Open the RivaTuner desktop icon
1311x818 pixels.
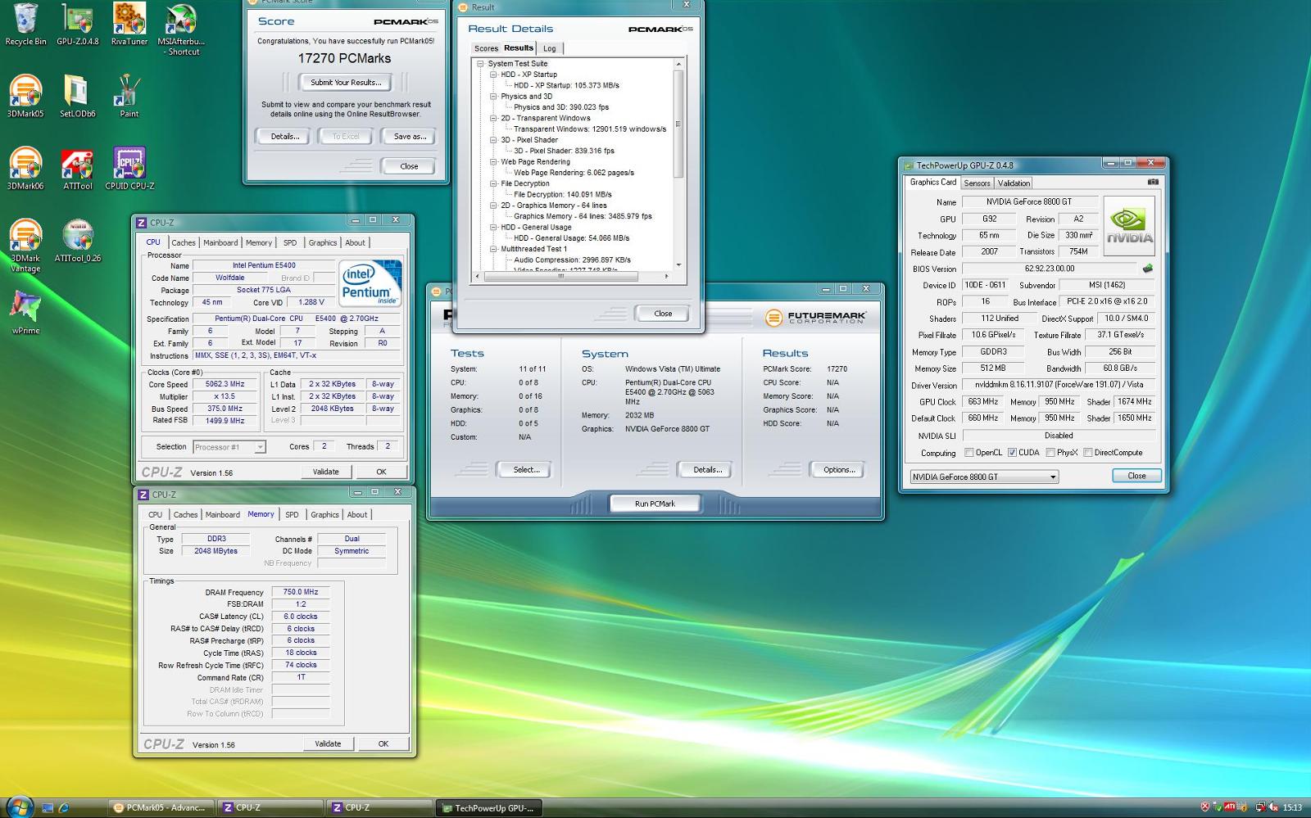(x=129, y=24)
